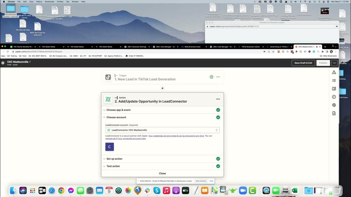Image resolution: width=351 pixels, height=197 pixels.
Task: Open the Chrome tab search chevron
Action: (x=336, y=47)
